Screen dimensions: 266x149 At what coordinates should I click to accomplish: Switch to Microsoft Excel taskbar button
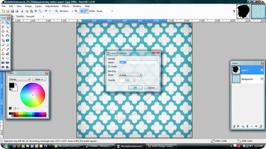click(69, 146)
